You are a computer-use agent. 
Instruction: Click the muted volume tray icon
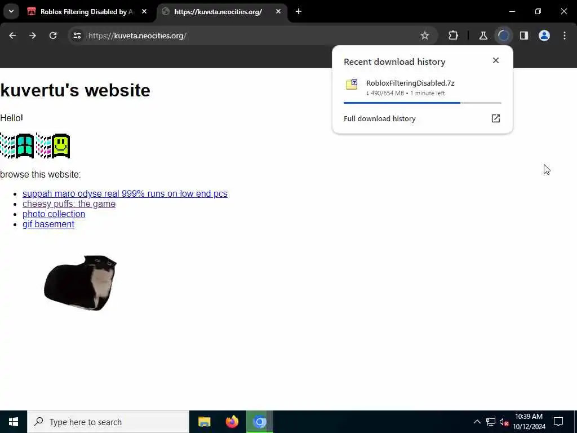(504, 422)
